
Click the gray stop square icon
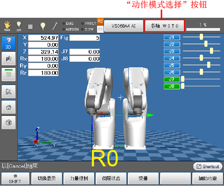30,27
